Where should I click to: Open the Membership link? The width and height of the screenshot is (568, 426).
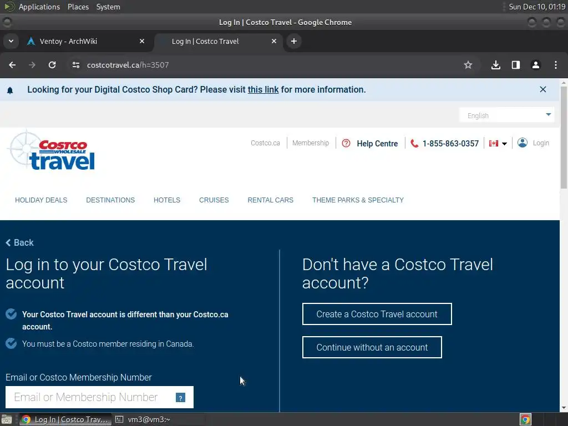tap(311, 143)
